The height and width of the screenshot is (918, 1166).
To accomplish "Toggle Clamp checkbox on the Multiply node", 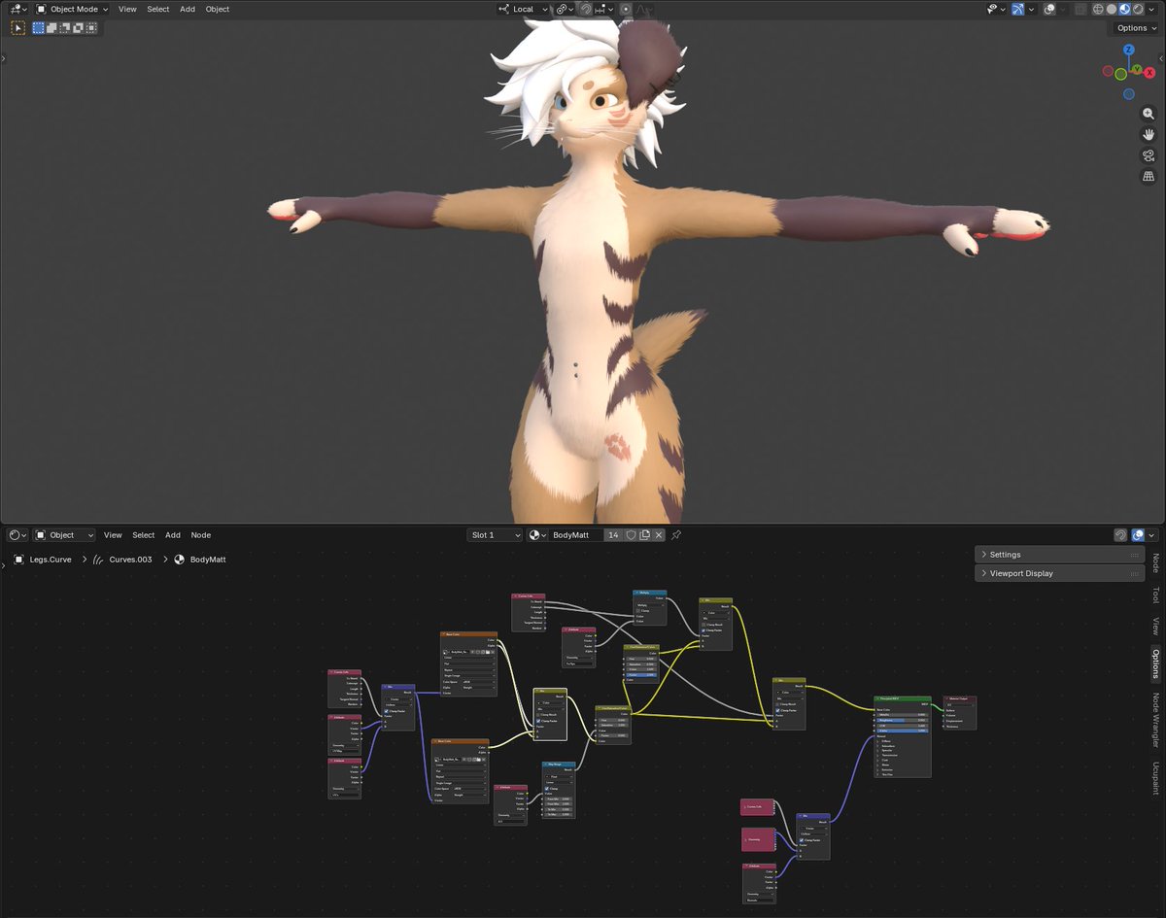I will tap(638, 611).
